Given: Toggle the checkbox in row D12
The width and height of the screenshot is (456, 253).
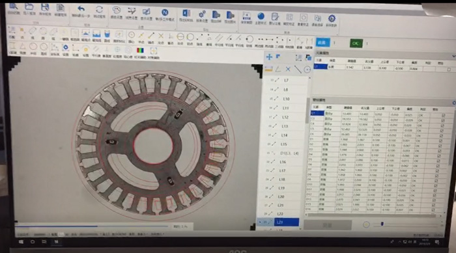Looking at the screenshot, I should point(435,196).
